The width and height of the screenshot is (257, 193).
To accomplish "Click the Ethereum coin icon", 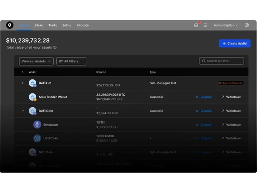I will click(x=37, y=125).
